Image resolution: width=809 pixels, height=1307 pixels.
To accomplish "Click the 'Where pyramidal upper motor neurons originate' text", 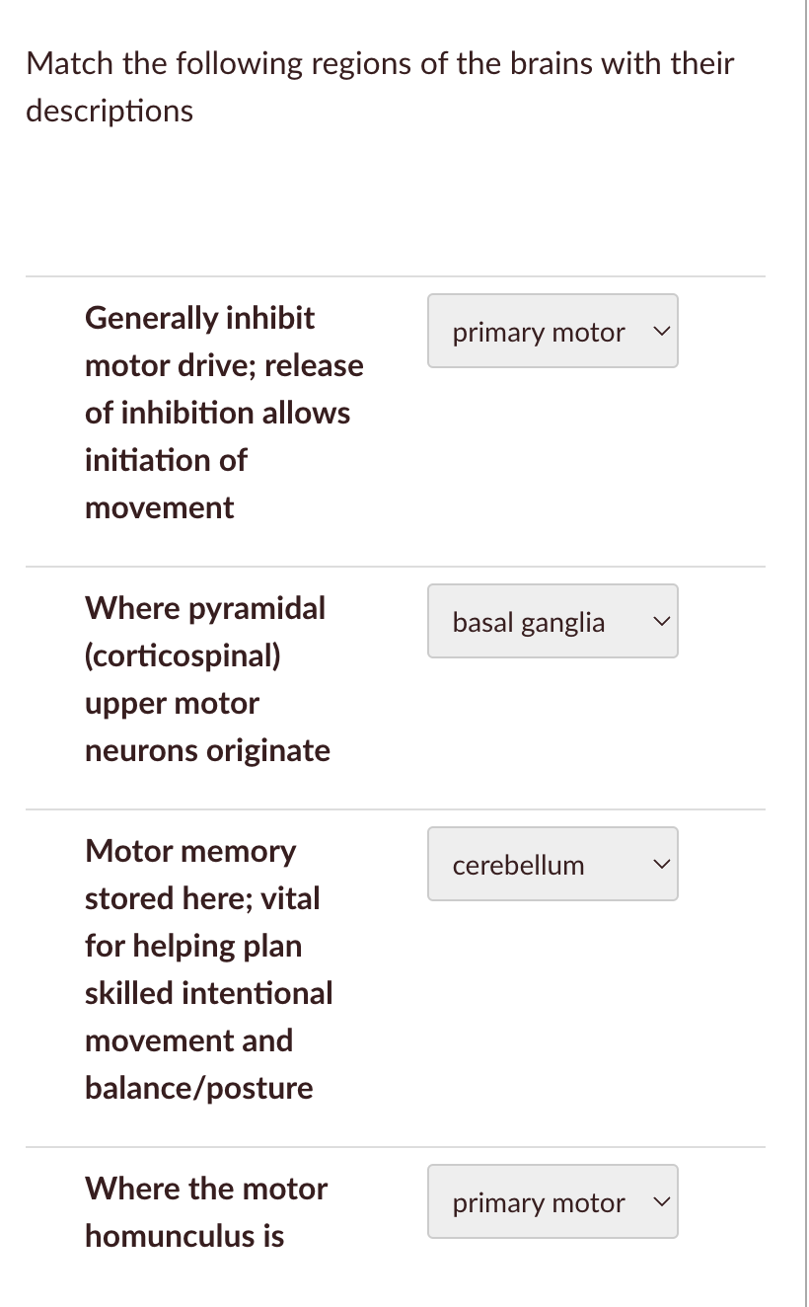I will [x=206, y=678].
